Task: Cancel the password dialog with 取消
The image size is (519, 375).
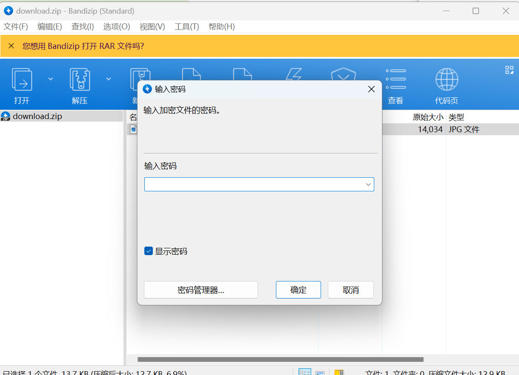Action: (351, 290)
